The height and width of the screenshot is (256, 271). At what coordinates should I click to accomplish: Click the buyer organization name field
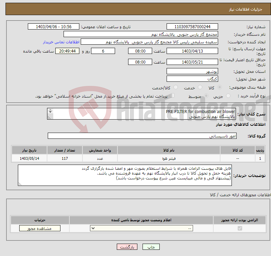(141, 34)
